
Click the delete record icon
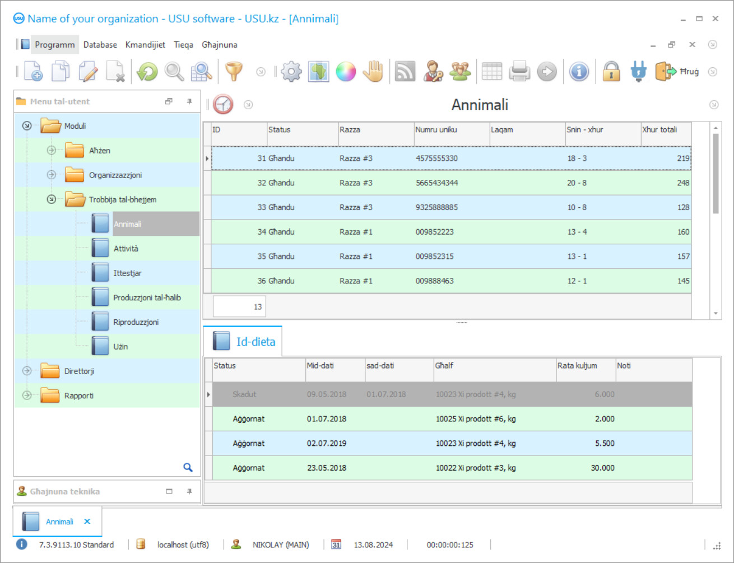tap(115, 72)
